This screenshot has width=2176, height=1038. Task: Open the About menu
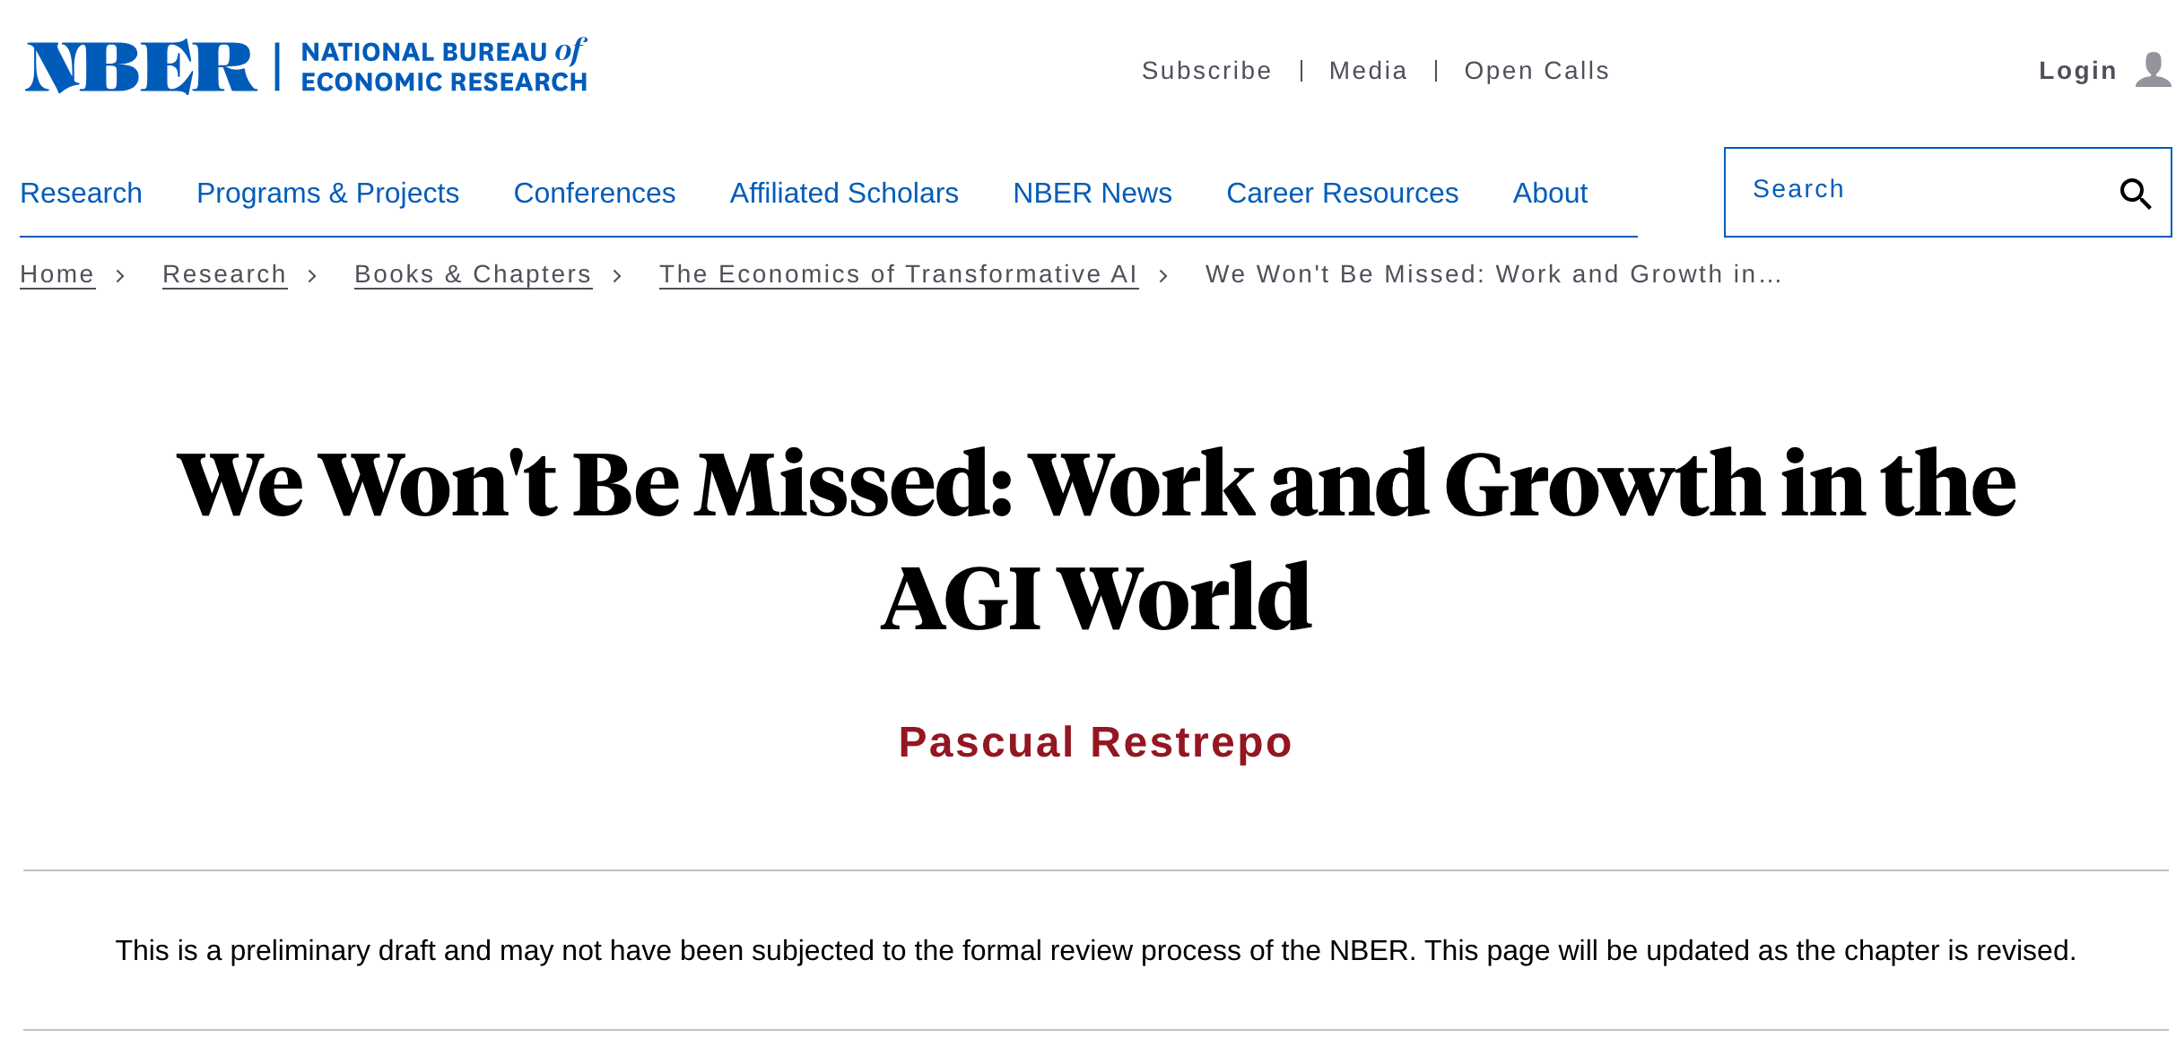(x=1550, y=194)
